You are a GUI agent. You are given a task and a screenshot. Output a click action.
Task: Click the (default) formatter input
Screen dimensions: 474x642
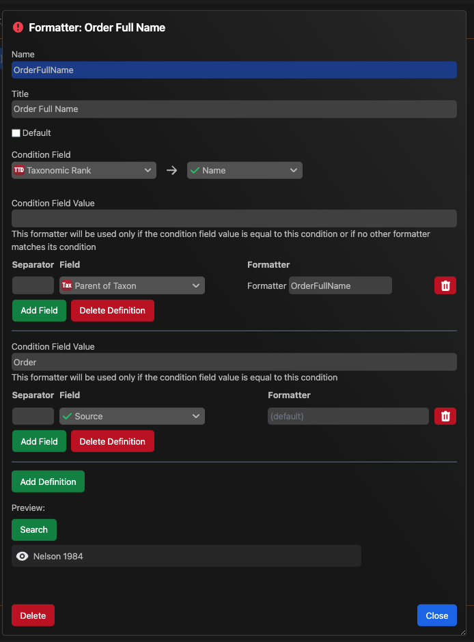point(348,416)
